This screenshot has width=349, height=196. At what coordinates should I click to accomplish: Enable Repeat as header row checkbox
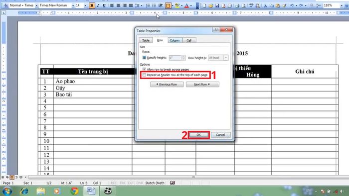[x=144, y=75]
